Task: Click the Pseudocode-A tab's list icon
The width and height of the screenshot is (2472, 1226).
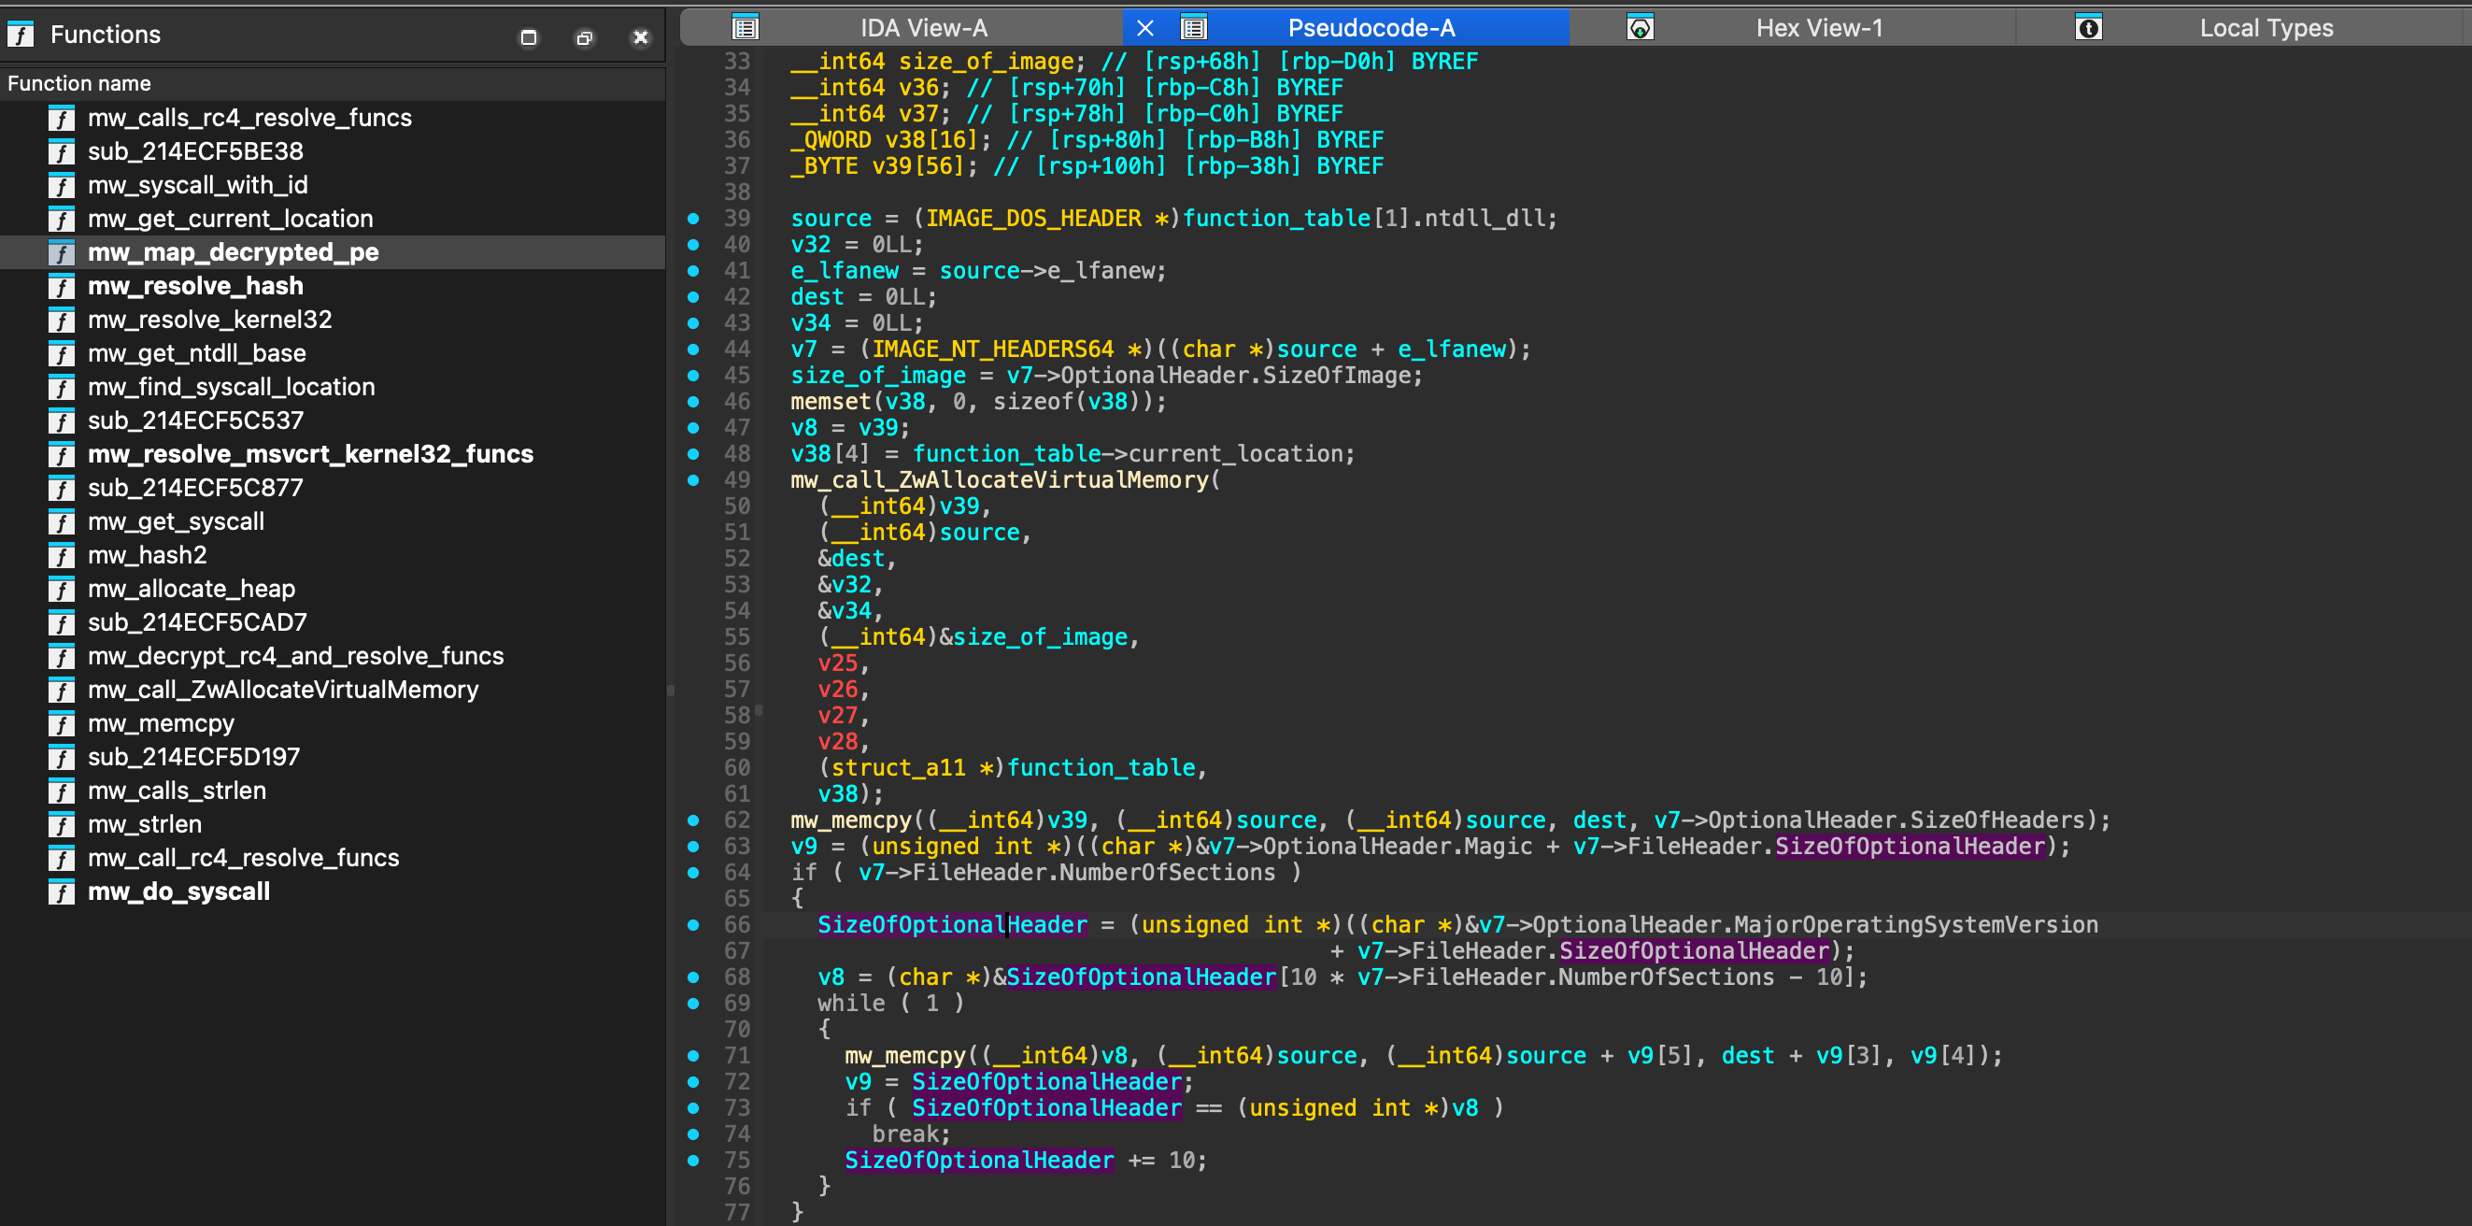Action: [x=1193, y=27]
